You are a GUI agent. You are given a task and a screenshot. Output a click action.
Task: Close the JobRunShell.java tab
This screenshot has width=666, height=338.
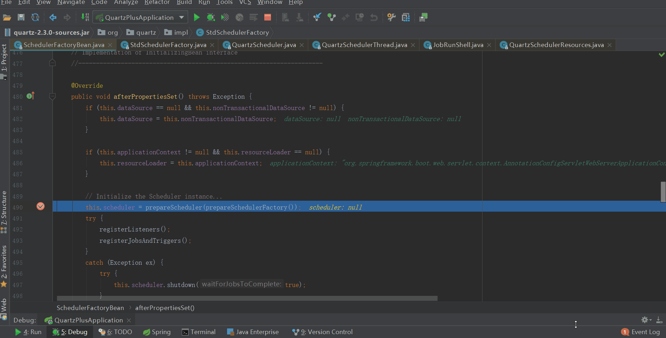tap(489, 45)
